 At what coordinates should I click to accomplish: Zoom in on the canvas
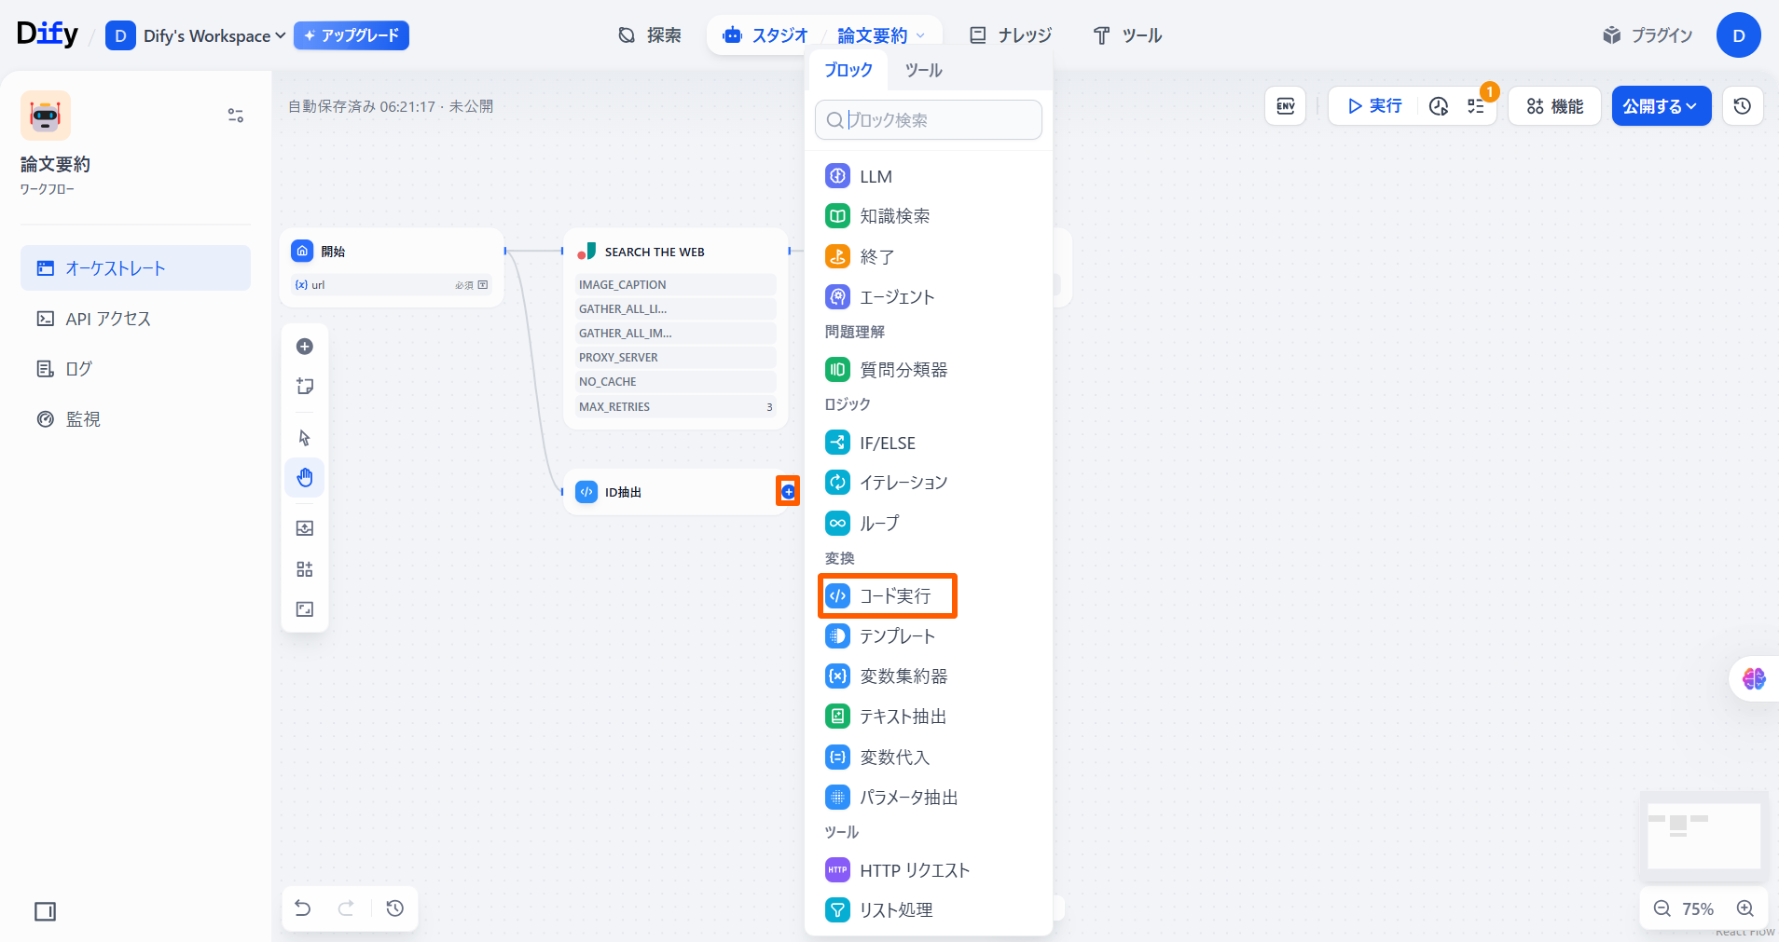[1745, 908]
